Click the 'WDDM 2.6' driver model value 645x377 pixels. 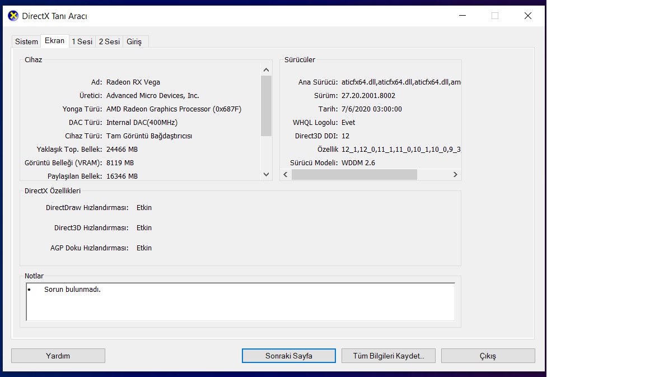coord(358,163)
